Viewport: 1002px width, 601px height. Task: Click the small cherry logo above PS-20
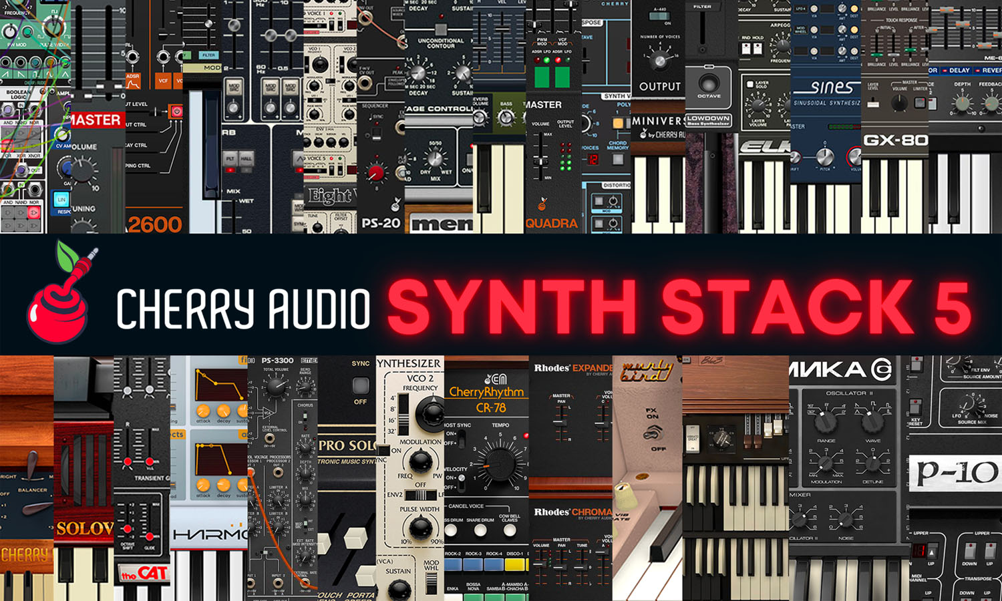(395, 203)
